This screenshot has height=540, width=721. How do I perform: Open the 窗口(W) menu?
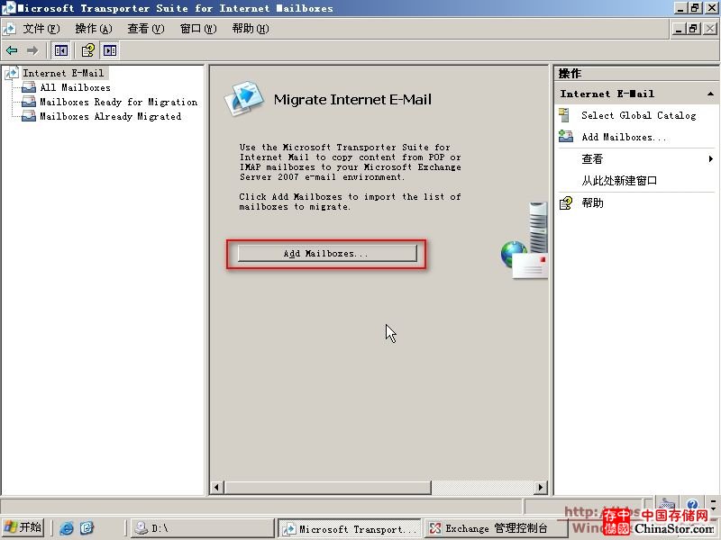click(198, 29)
